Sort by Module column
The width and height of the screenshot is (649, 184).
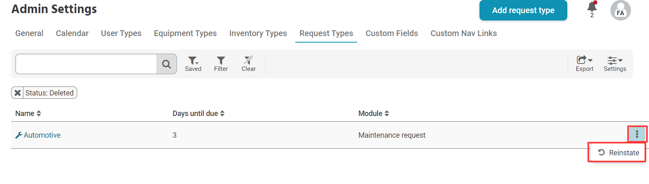coord(374,114)
